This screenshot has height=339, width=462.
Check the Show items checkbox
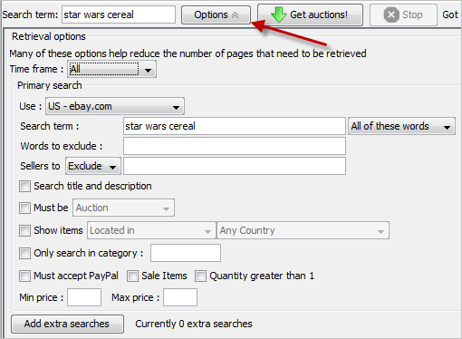coord(24,230)
